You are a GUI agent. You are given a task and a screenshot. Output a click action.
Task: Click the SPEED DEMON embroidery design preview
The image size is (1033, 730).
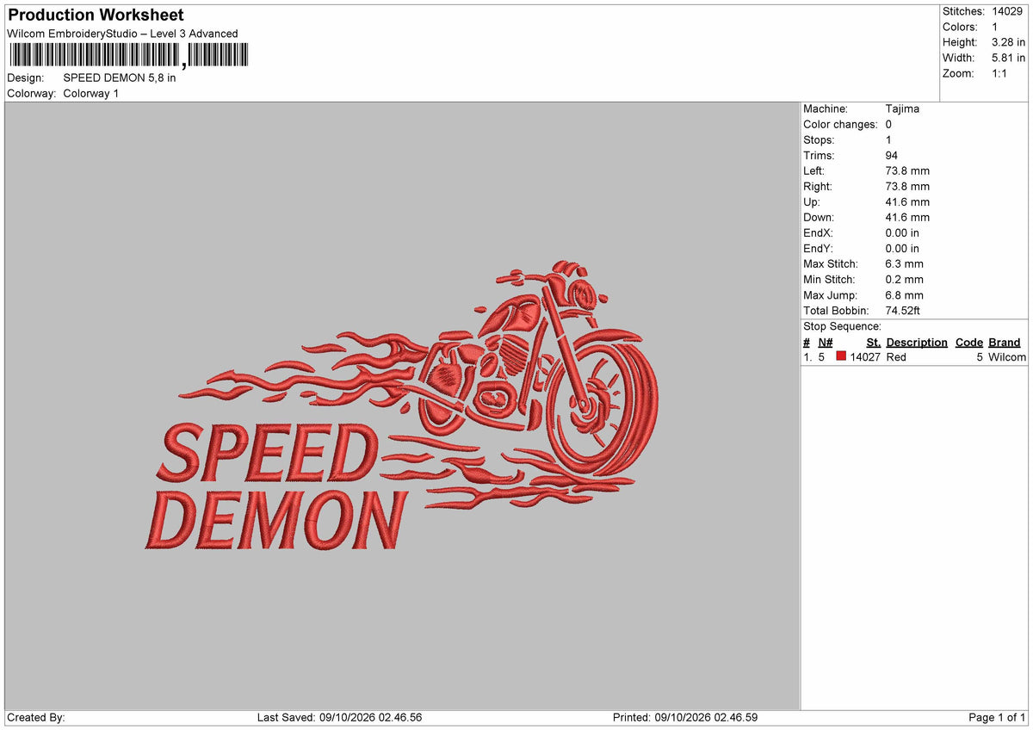401,405
